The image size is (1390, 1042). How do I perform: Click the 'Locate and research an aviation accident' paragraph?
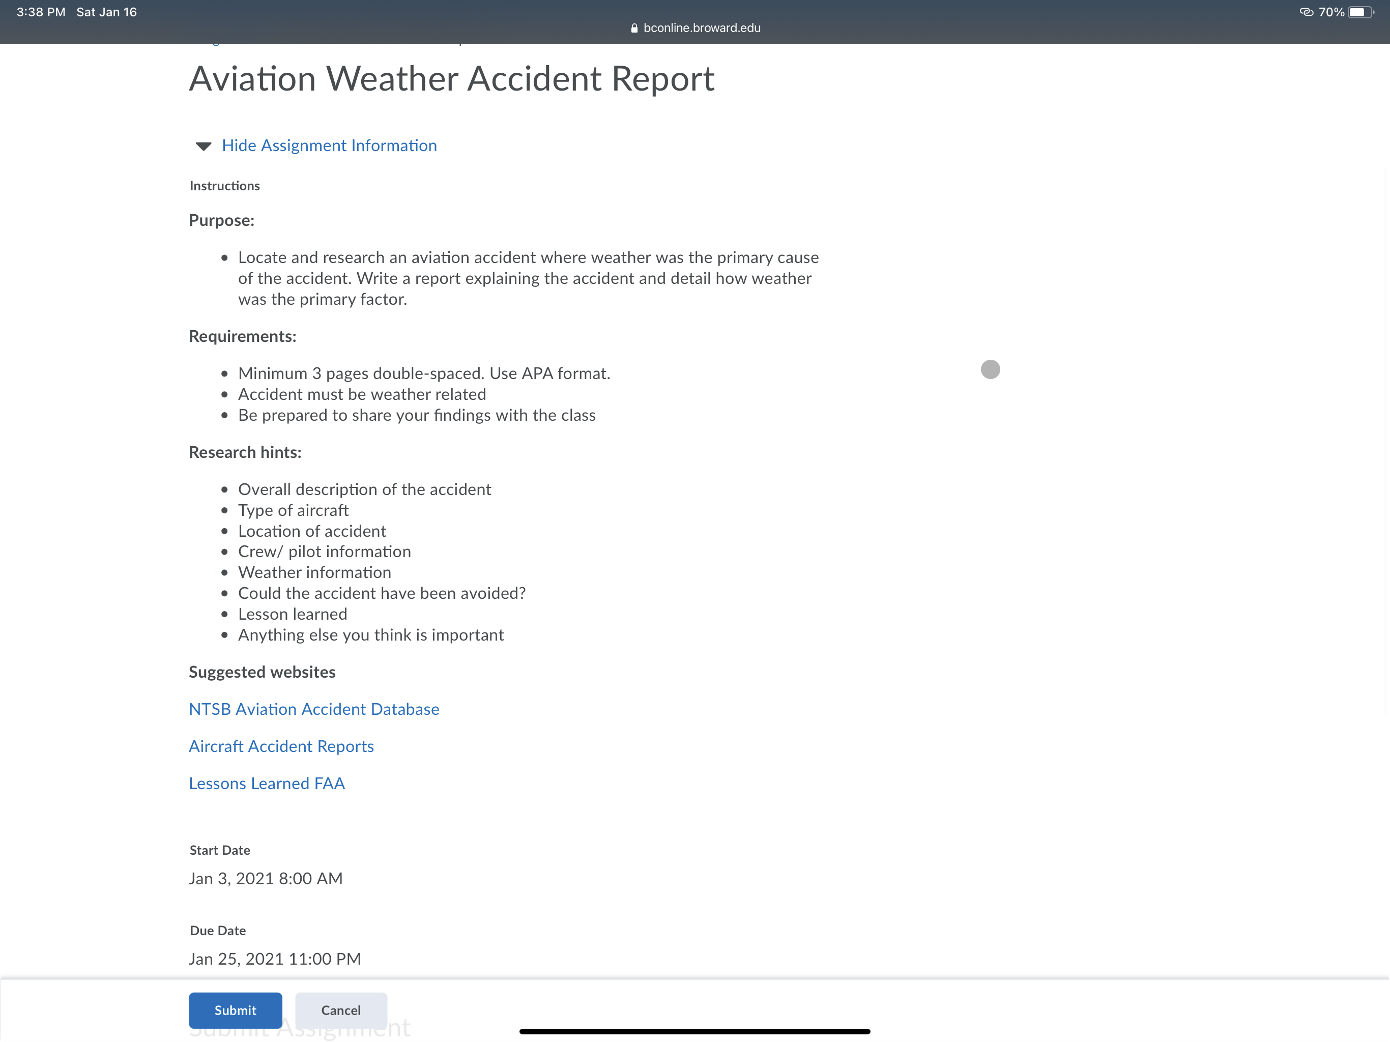click(529, 278)
